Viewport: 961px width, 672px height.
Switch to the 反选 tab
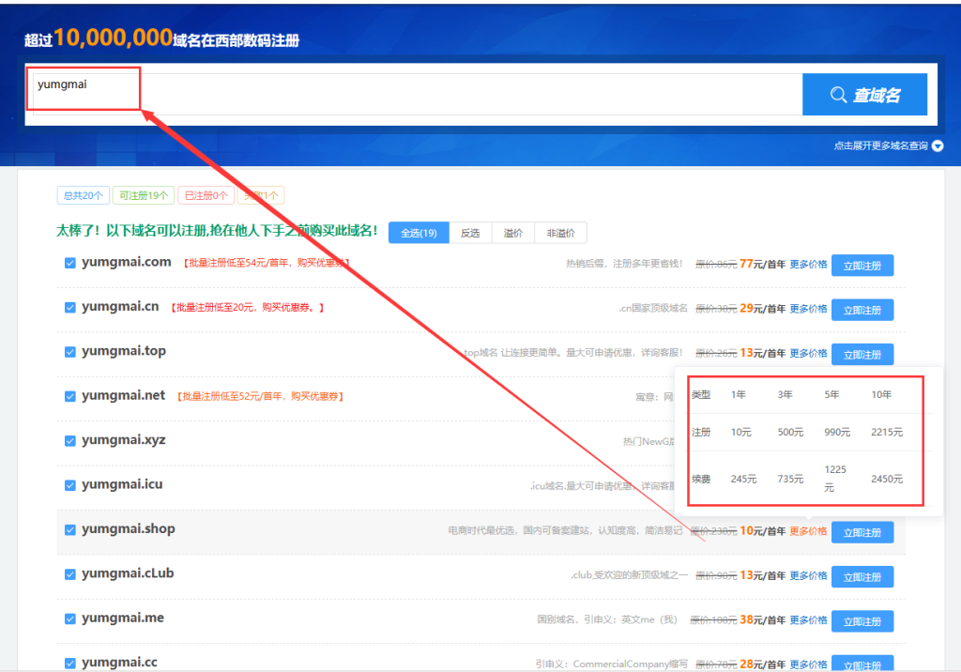click(470, 233)
